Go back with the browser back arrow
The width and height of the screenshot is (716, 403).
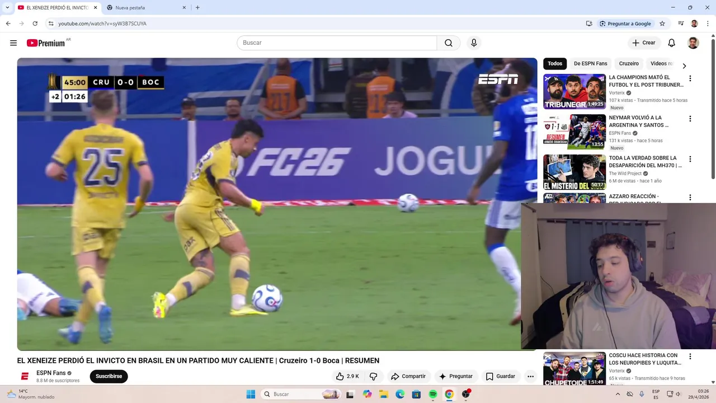pyautogui.click(x=8, y=24)
